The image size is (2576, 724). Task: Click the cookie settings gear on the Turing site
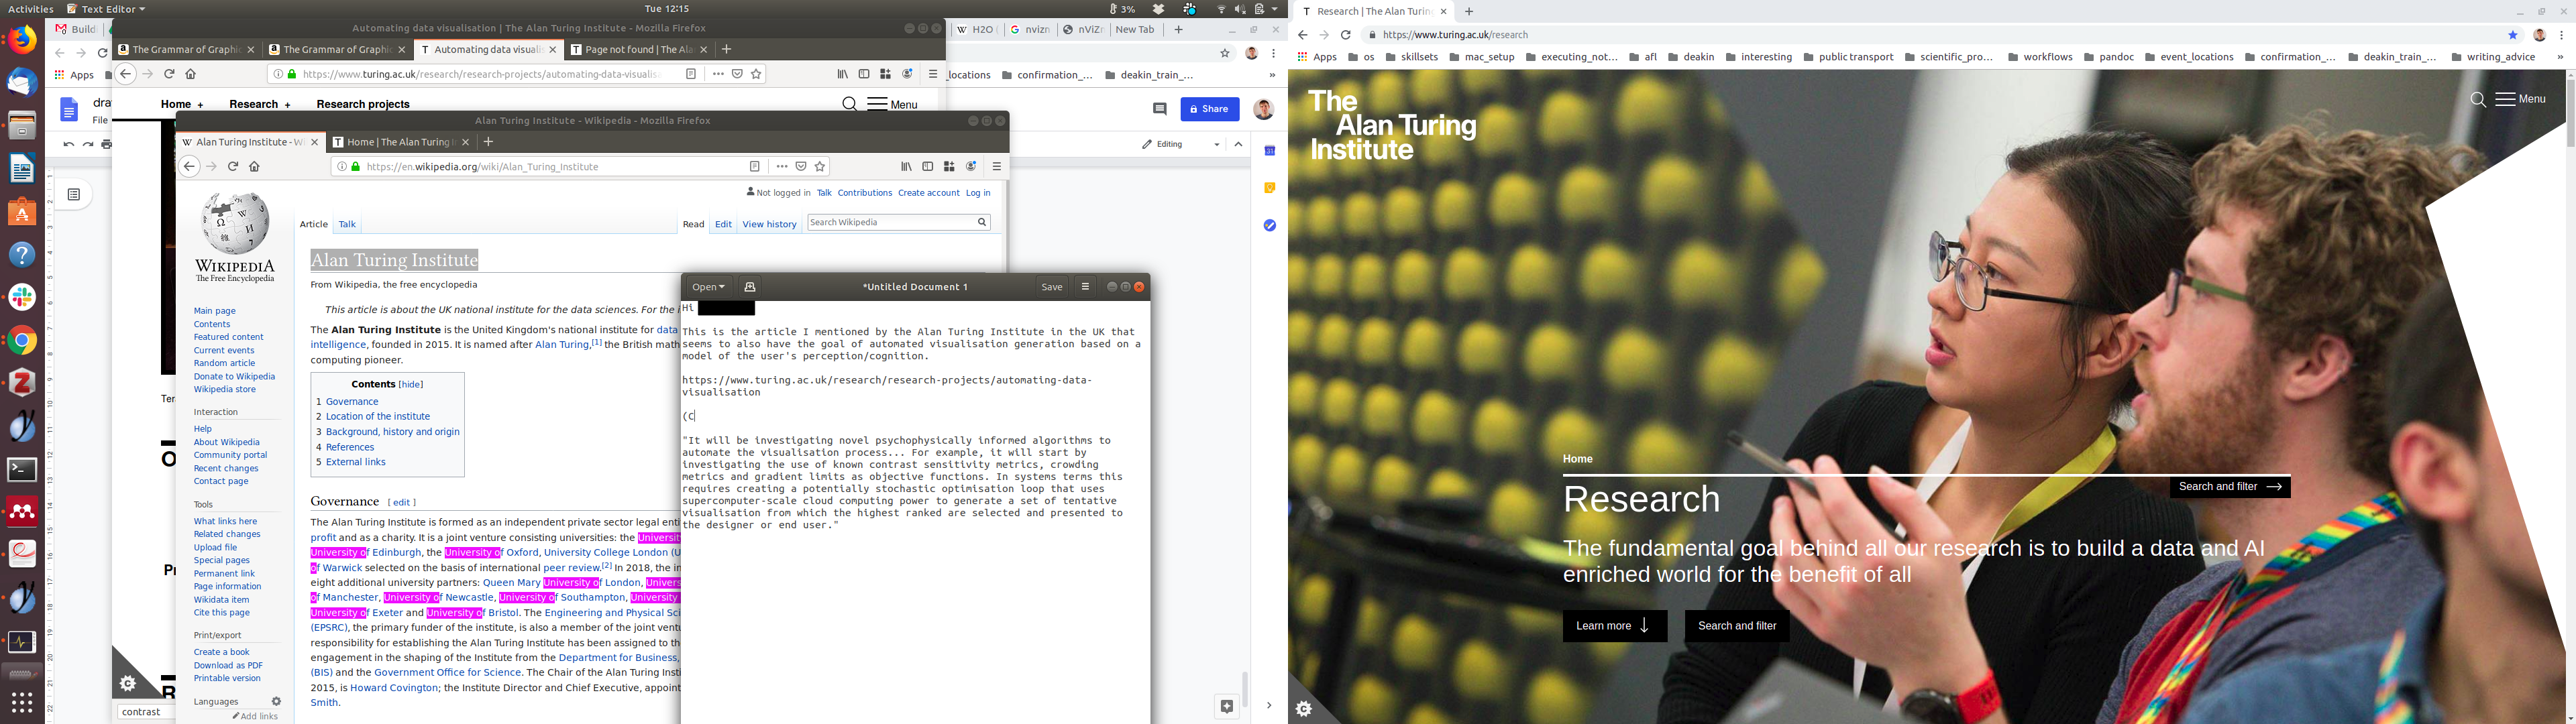(1304, 709)
